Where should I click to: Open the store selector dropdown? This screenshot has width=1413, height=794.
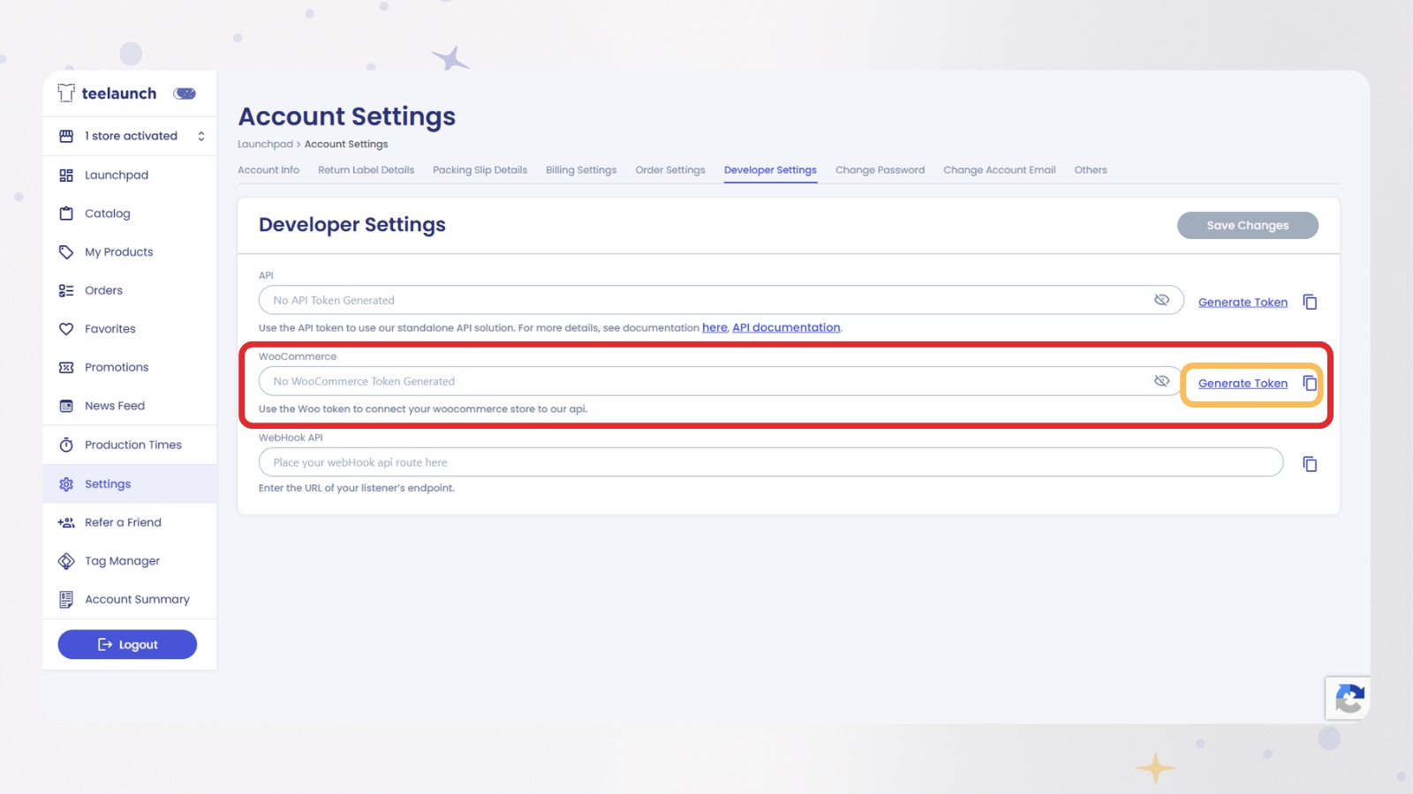click(x=130, y=136)
